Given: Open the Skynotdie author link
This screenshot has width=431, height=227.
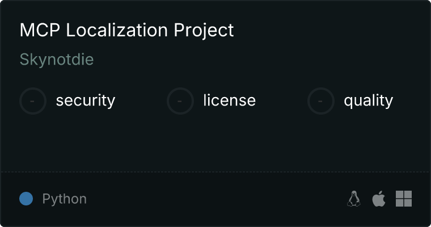Looking at the screenshot, I should click(x=57, y=60).
